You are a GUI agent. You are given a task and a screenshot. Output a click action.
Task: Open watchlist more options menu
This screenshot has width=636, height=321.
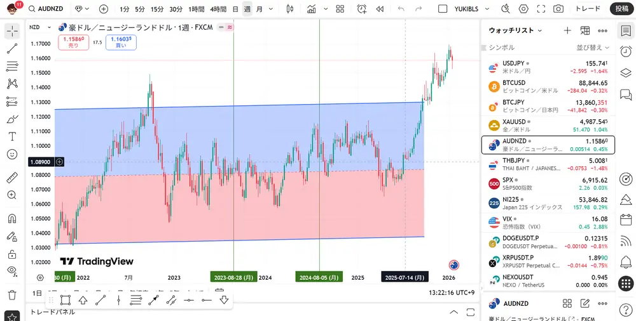tap(603, 30)
